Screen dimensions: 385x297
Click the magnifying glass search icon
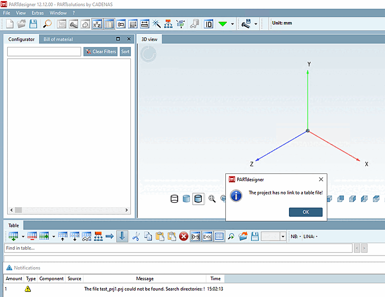coord(47,24)
